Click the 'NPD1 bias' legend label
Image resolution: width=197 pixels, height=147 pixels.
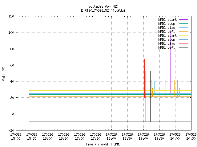click(167, 43)
